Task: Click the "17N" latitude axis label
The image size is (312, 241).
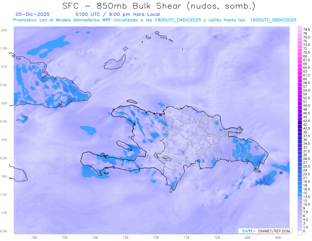Action: pyautogui.click(x=4, y=213)
